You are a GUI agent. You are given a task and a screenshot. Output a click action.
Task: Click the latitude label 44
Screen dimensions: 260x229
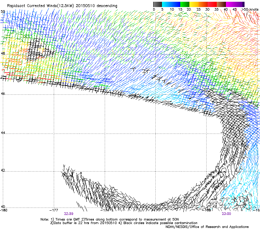3,133
